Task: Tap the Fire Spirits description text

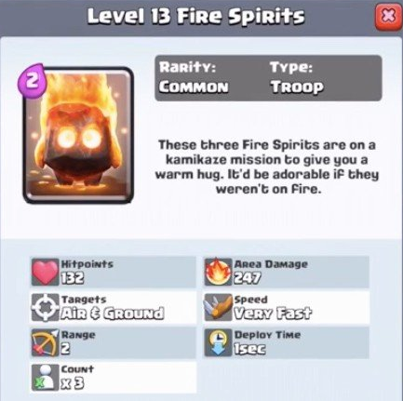Action: click(267, 167)
